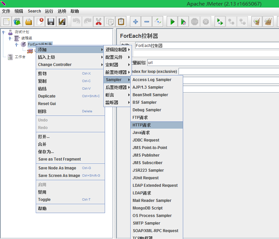Click the Open file folder icon
The height and width of the screenshot is (239, 279).
click(29, 22)
